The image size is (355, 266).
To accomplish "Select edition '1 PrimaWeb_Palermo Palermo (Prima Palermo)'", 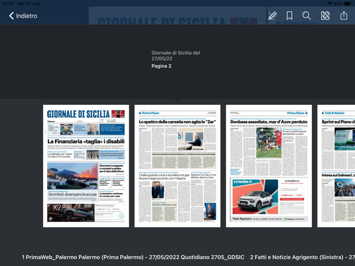I will pos(133,257).
